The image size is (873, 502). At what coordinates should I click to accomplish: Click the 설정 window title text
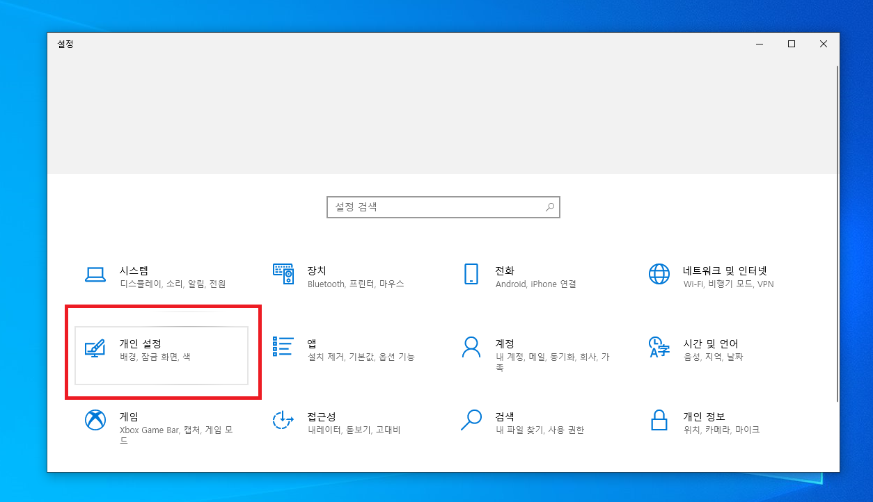[65, 44]
